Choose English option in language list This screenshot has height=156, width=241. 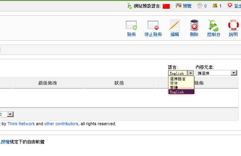click(x=181, y=92)
